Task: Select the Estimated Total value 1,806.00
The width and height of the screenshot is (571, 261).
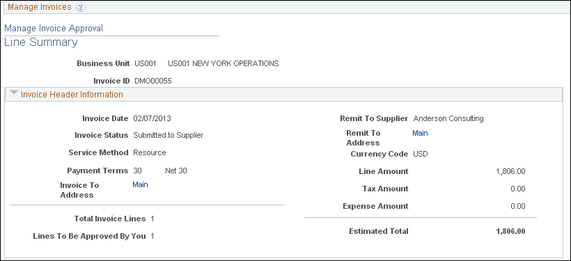Action: (x=510, y=231)
